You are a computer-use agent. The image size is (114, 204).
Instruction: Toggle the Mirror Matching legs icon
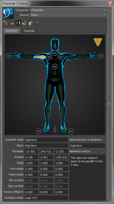(18, 23)
